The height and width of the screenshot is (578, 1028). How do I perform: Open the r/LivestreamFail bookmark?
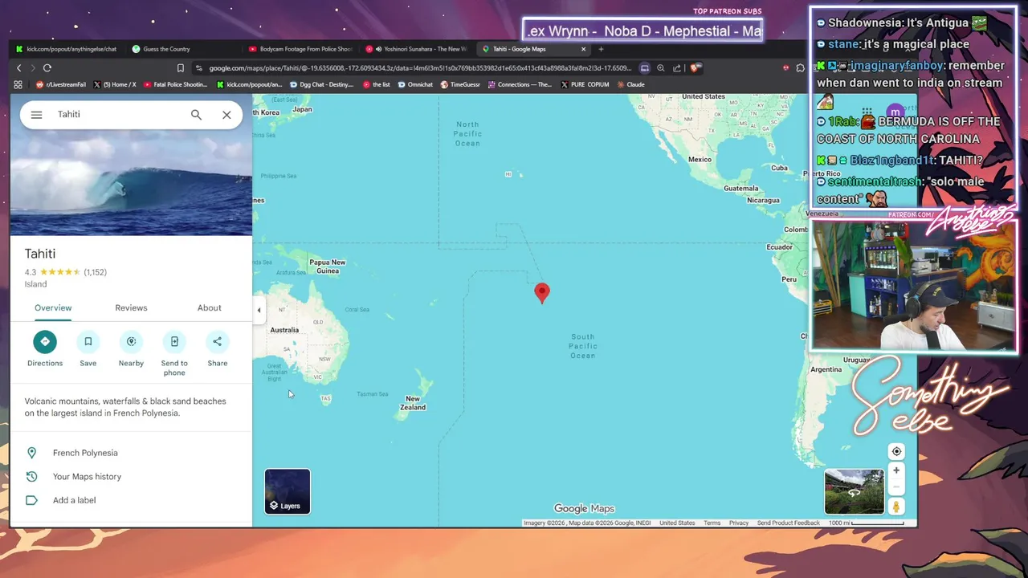coord(61,84)
